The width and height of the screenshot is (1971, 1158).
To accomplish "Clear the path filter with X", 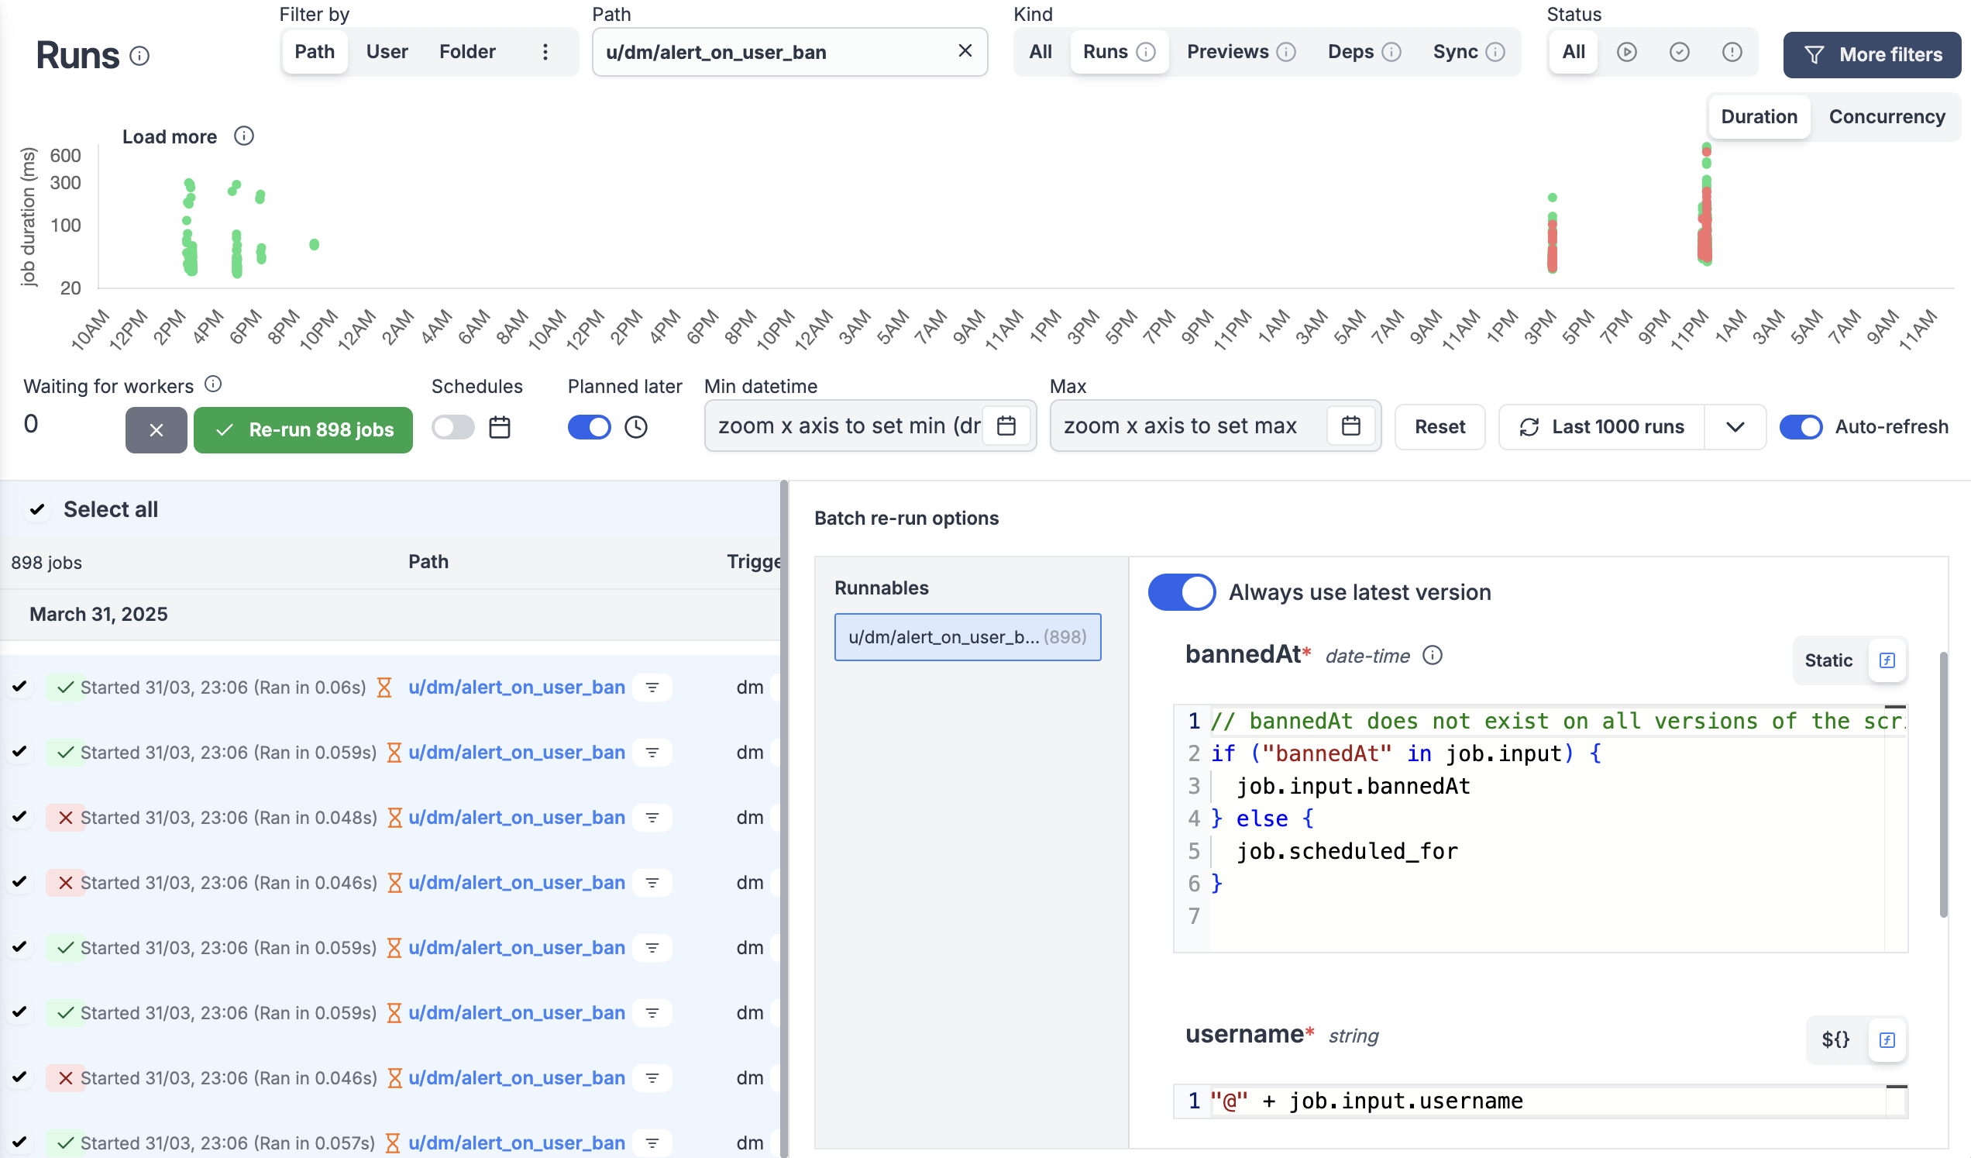I will pyautogui.click(x=965, y=51).
